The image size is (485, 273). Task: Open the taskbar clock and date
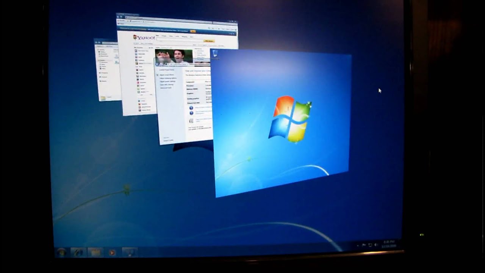click(389, 244)
